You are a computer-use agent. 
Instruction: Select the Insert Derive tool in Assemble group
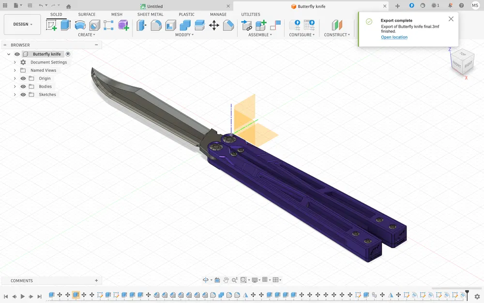[x=246, y=24]
